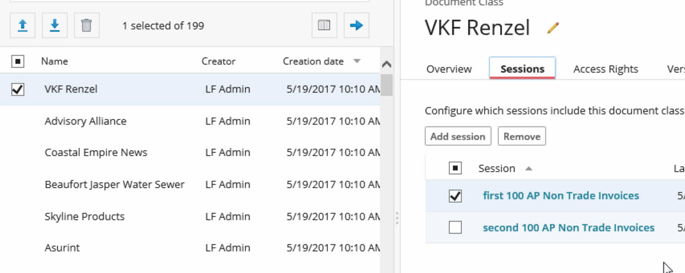Check the second 100 AP Non Trade Invoices box

455,227
